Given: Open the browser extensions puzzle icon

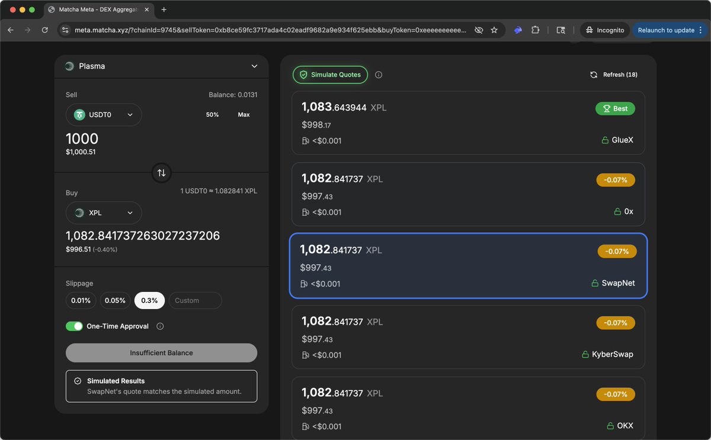Looking at the screenshot, I should 535,30.
